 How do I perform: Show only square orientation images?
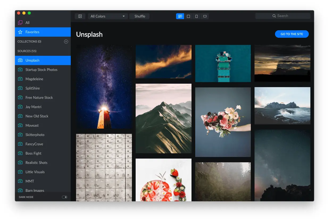tap(188, 16)
